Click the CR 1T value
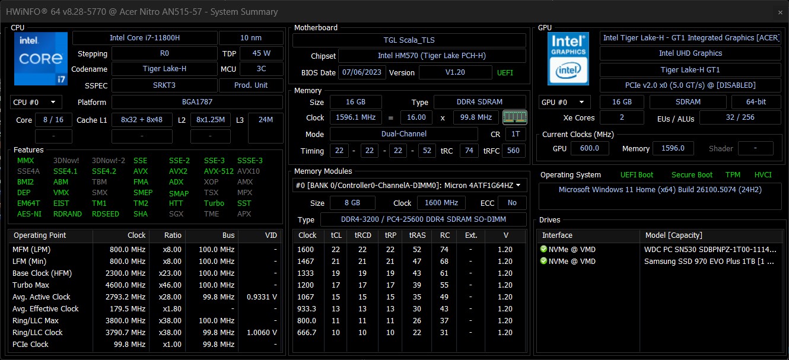The height and width of the screenshot is (360, 789). 516,134
